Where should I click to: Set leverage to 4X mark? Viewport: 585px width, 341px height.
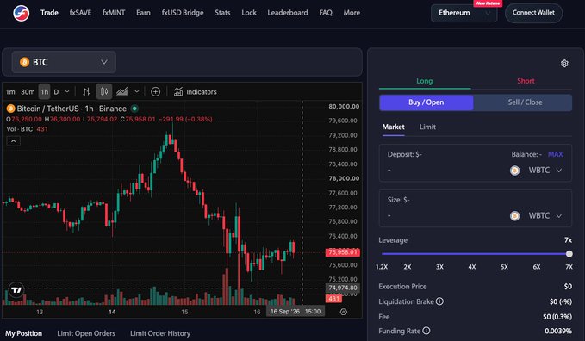(x=472, y=267)
